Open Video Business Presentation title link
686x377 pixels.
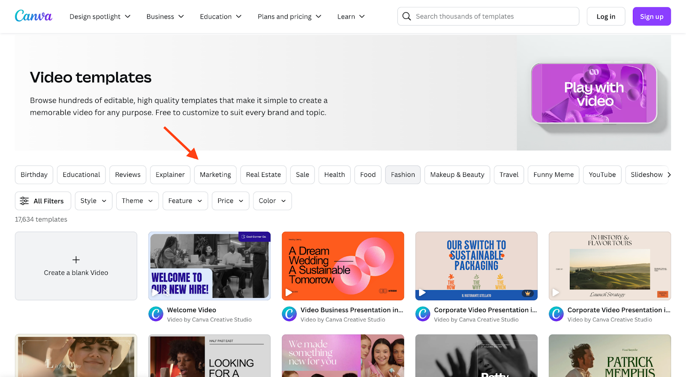pyautogui.click(x=352, y=310)
